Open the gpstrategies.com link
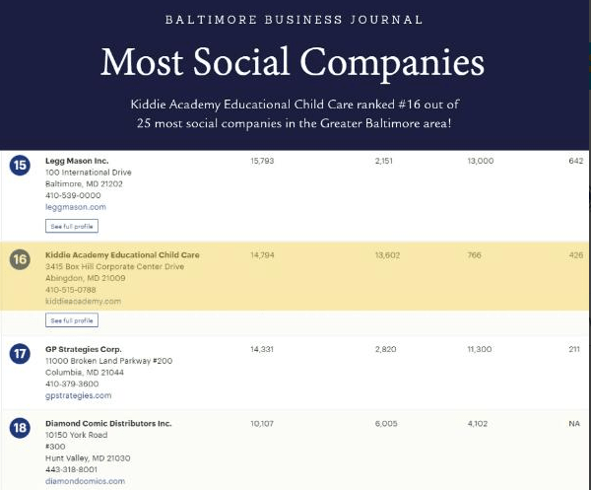Image resolution: width=591 pixels, height=490 pixels. (x=79, y=395)
